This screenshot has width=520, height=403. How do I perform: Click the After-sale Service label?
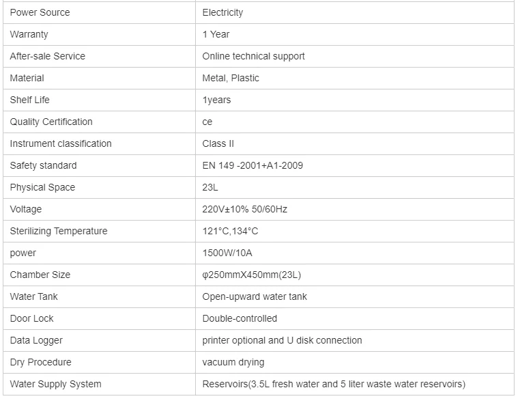click(x=47, y=56)
